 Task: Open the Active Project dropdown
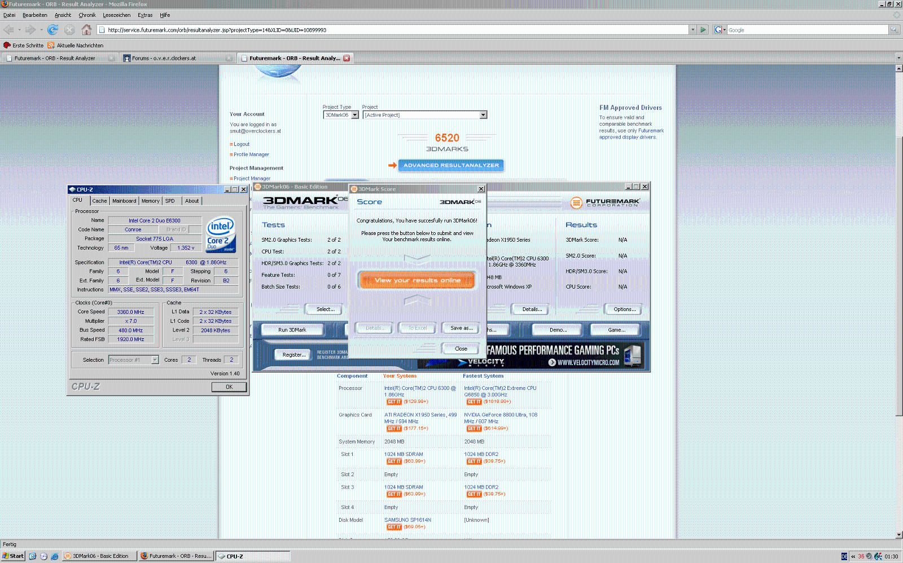coord(424,115)
